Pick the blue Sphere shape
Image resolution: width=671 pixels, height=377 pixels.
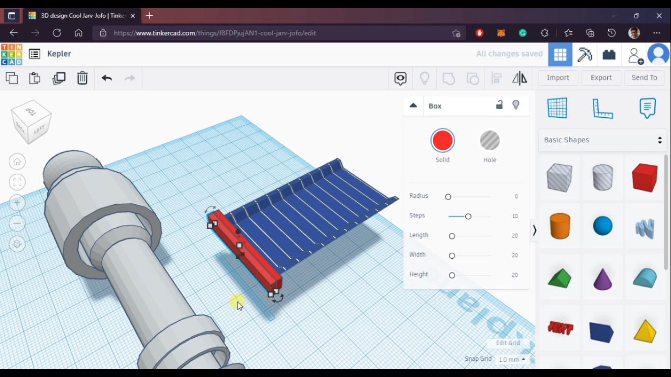click(603, 226)
